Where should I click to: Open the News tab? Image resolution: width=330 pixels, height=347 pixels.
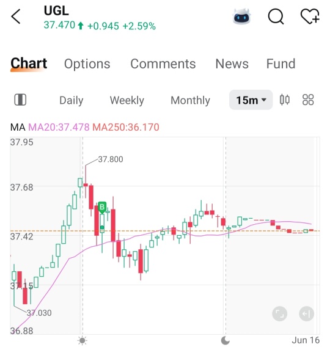point(232,64)
